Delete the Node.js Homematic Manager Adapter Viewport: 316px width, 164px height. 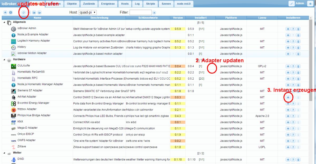click(x=298, y=85)
